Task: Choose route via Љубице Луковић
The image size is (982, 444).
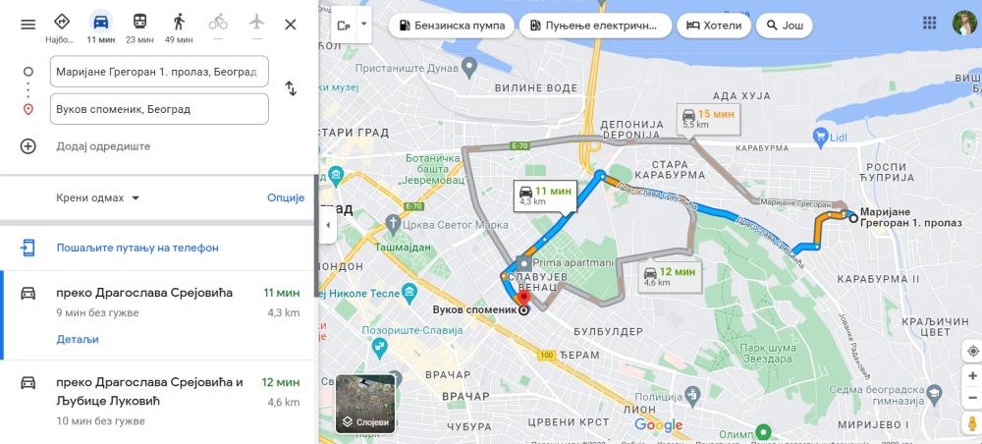Action: click(x=158, y=402)
